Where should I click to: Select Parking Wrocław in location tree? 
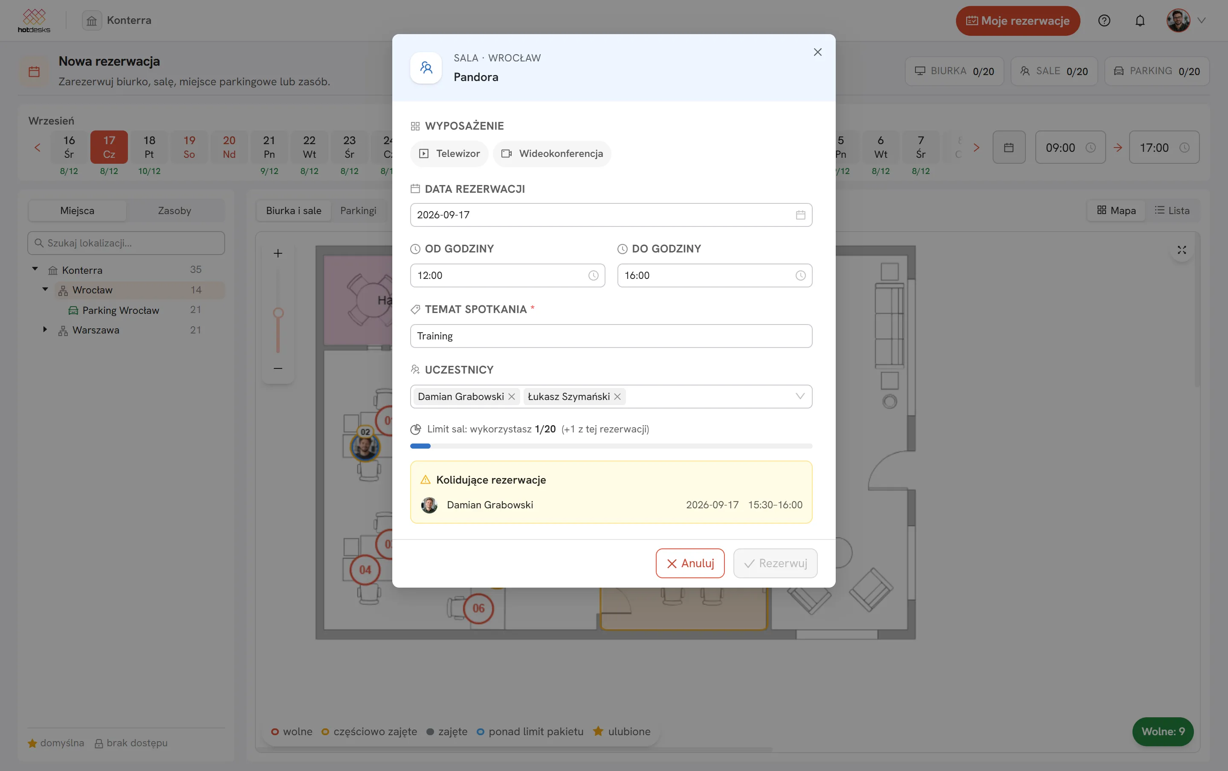pyautogui.click(x=121, y=310)
